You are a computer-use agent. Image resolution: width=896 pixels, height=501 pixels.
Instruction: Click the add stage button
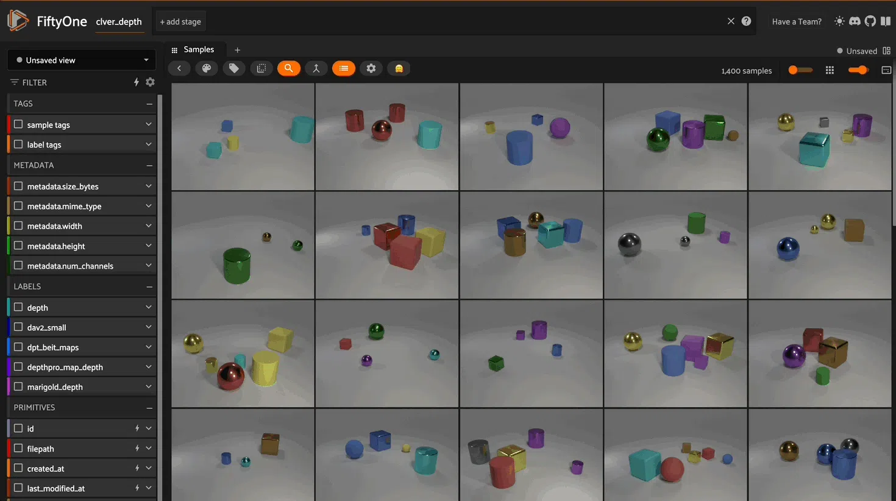pos(180,21)
